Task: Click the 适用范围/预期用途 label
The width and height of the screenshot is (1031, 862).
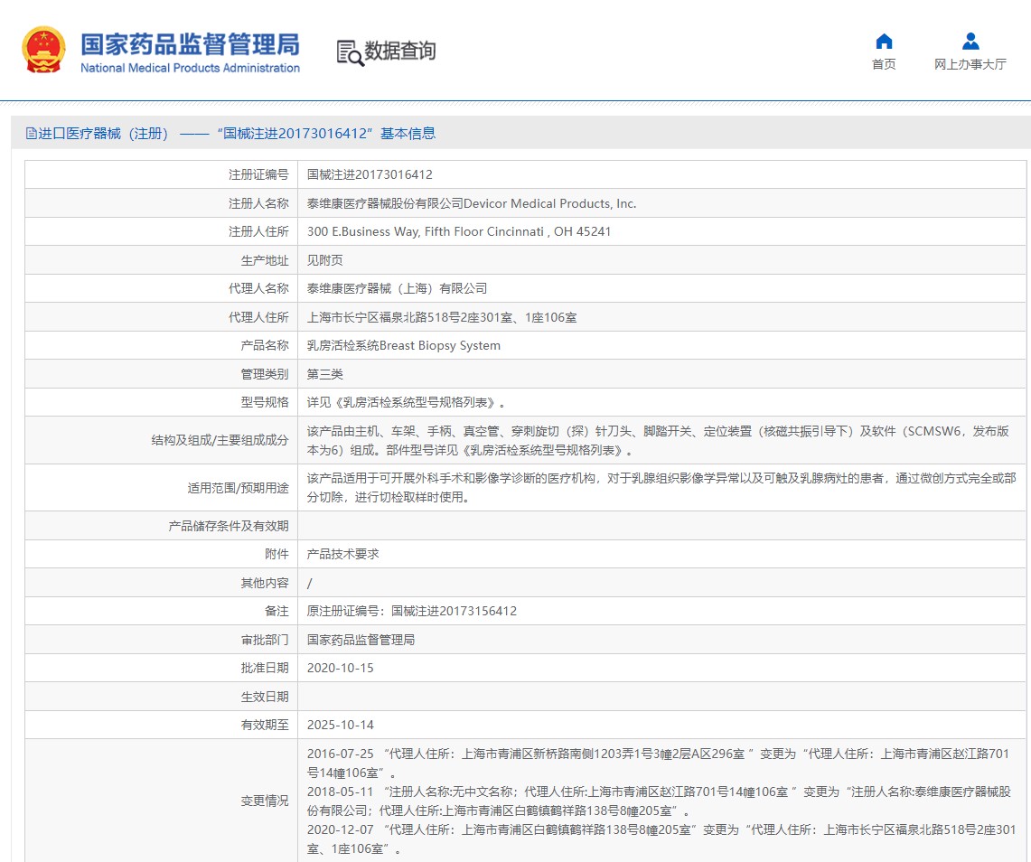Action: click(238, 488)
